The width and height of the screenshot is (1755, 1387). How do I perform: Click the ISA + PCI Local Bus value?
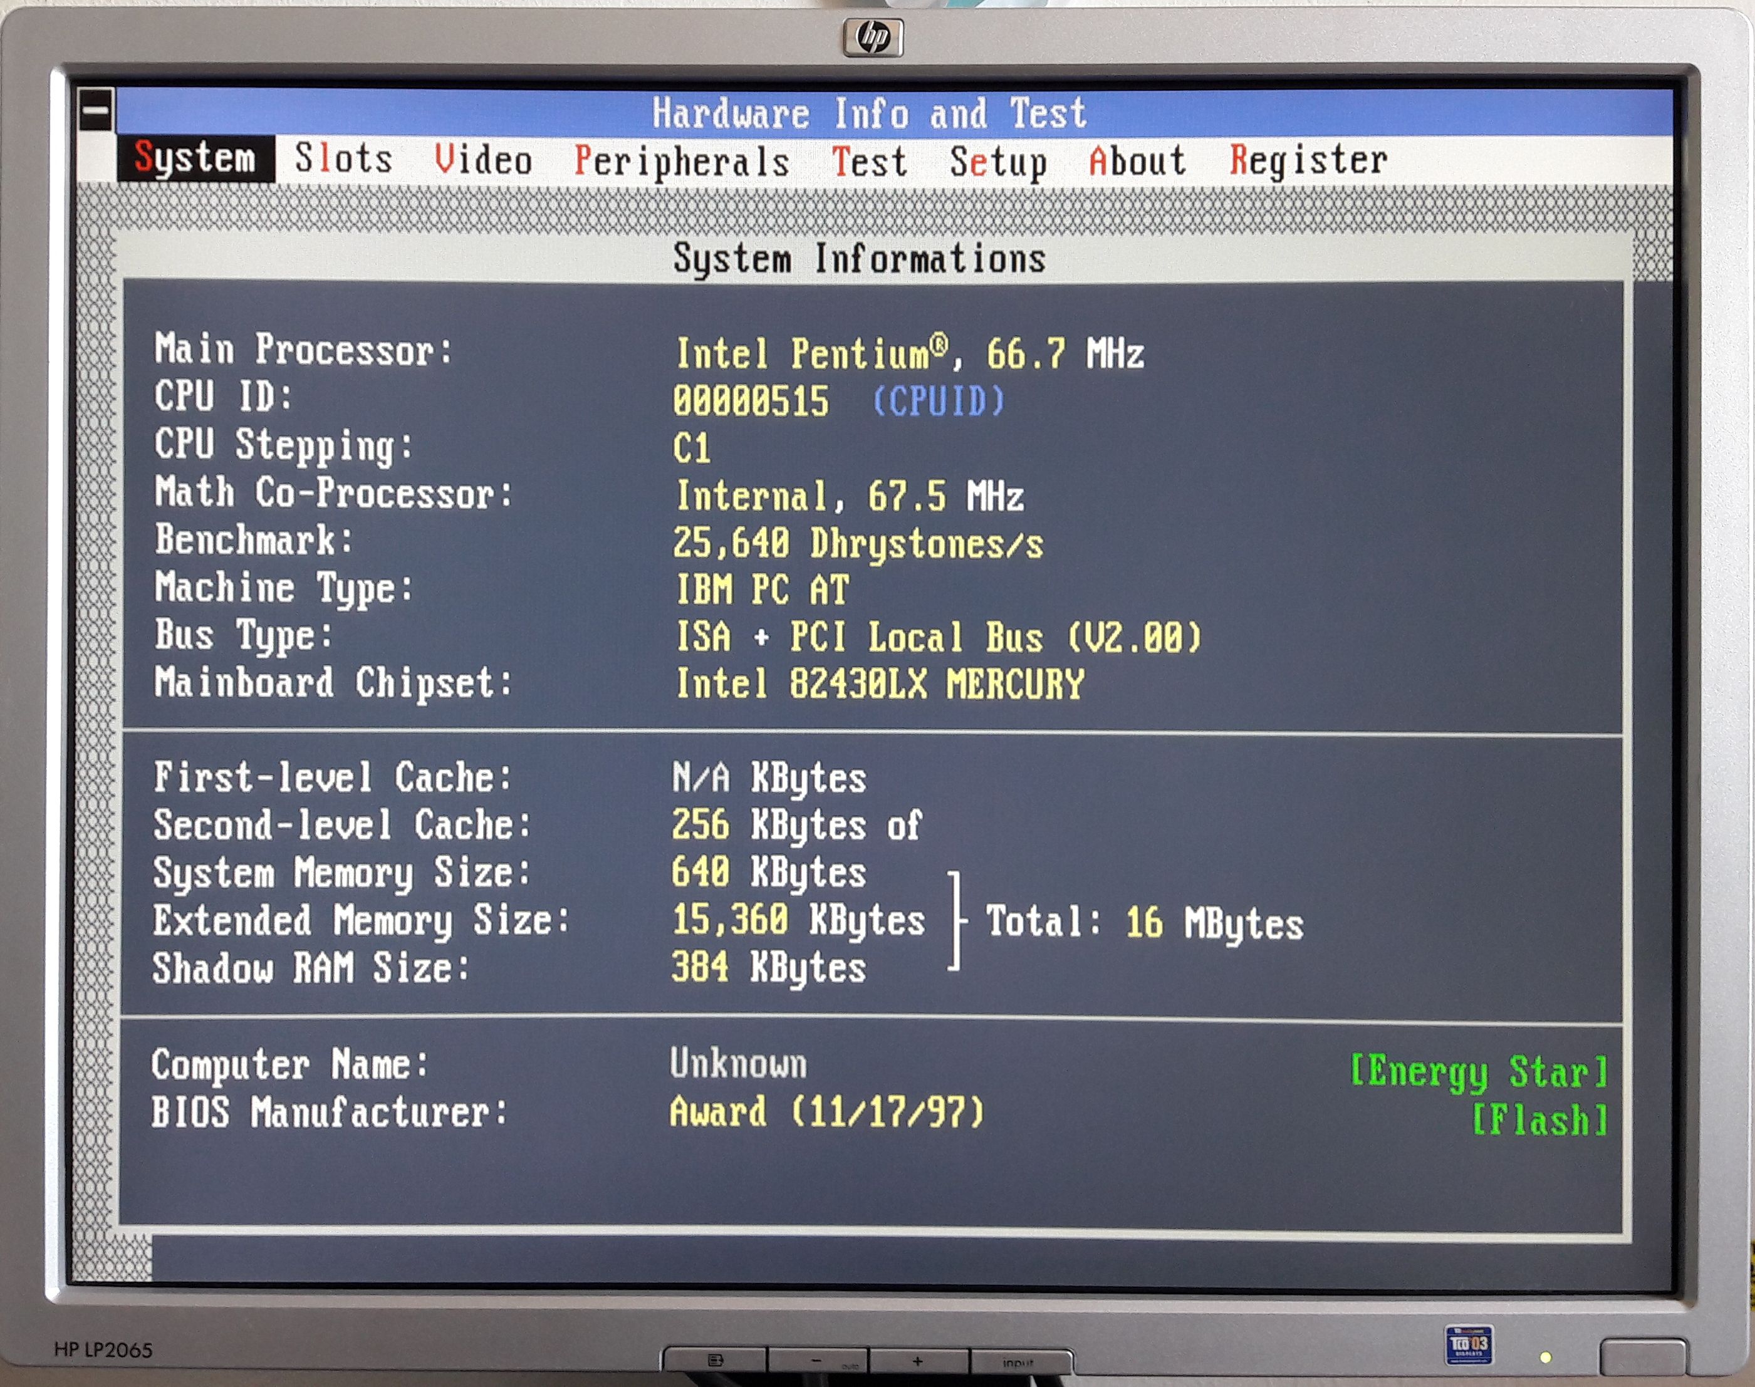tap(939, 636)
